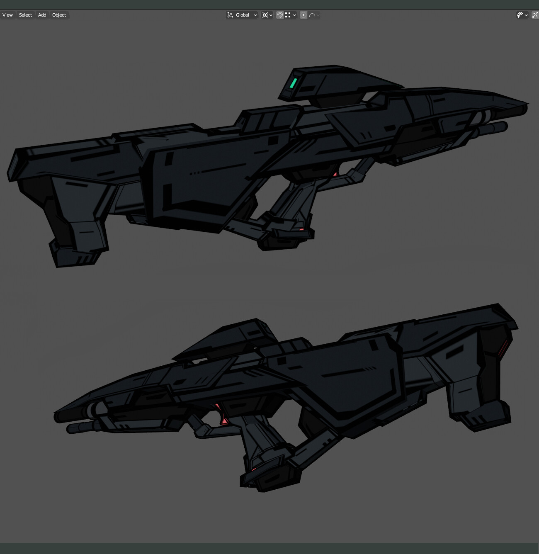Expand the snapping options dropdown

tap(295, 15)
